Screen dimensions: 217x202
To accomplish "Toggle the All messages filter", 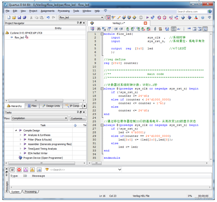I will click(x=12, y=170).
